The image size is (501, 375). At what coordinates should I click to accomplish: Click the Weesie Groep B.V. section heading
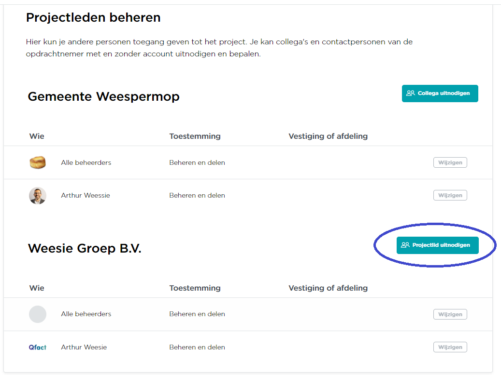point(85,248)
